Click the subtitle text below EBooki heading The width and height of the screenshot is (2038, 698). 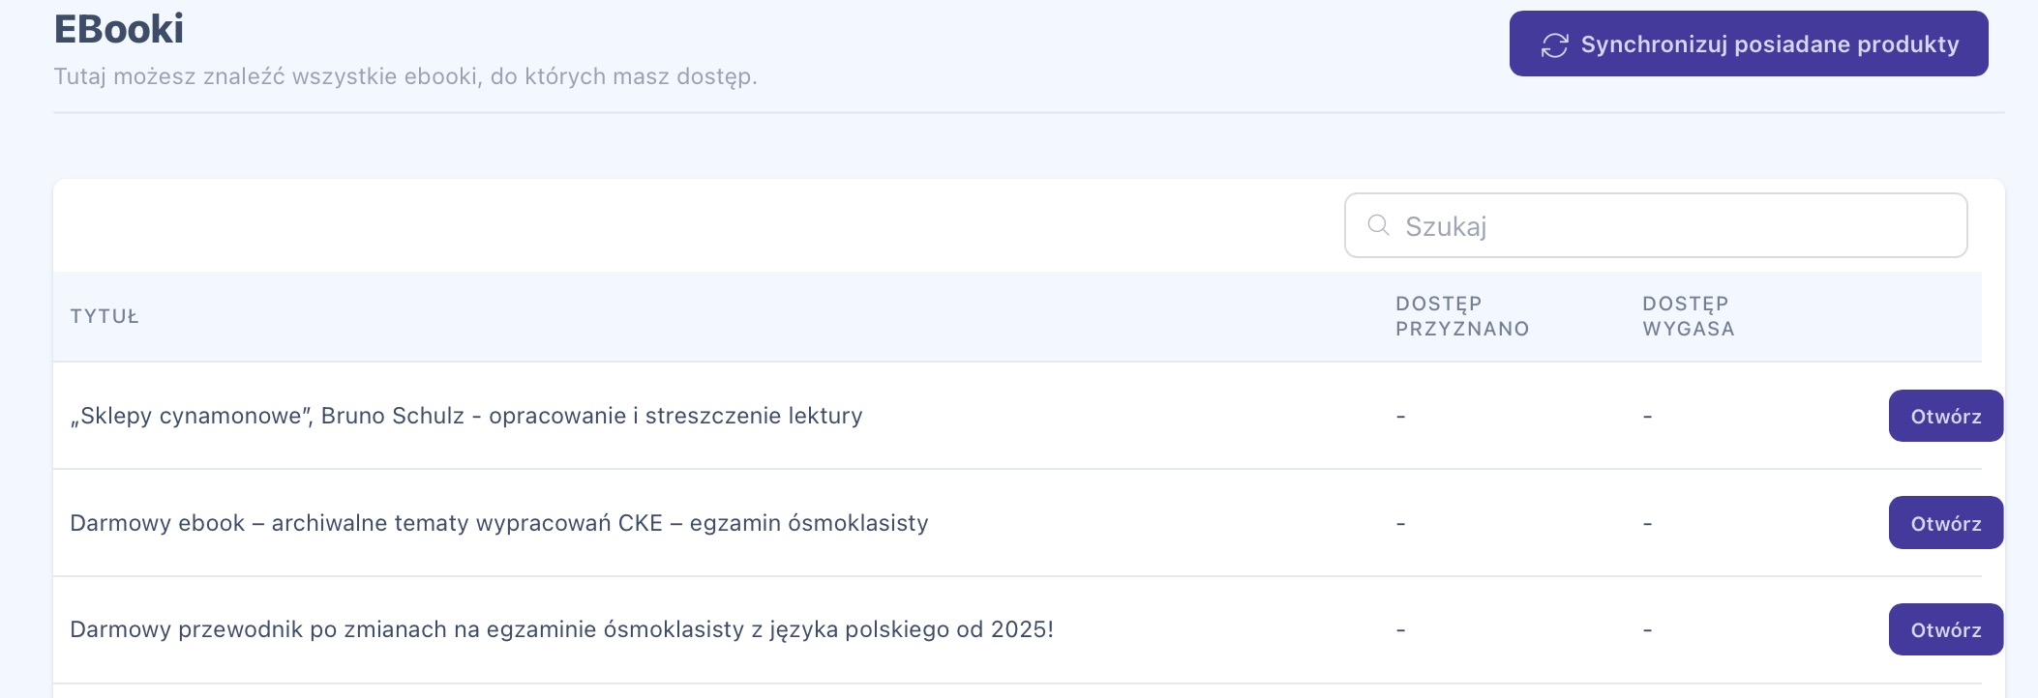(x=405, y=76)
